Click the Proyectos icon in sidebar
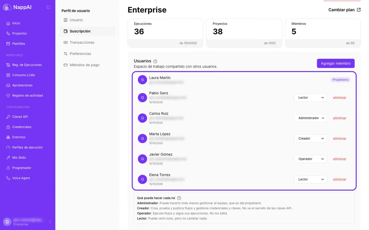Viewport: 369px width, 230px height. [8, 33]
